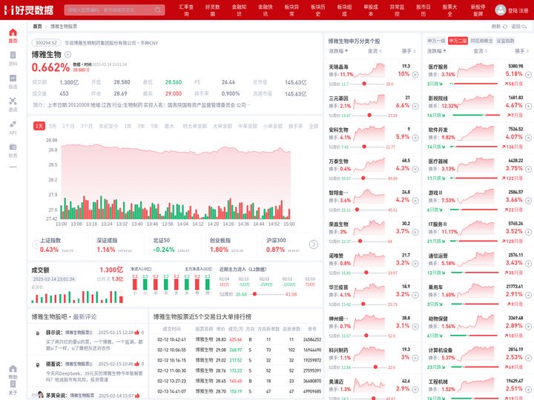The image size is (534, 400).
Task: Sort the sector list by the 换手 column arrow
Action: pyautogui.click(x=527, y=51)
